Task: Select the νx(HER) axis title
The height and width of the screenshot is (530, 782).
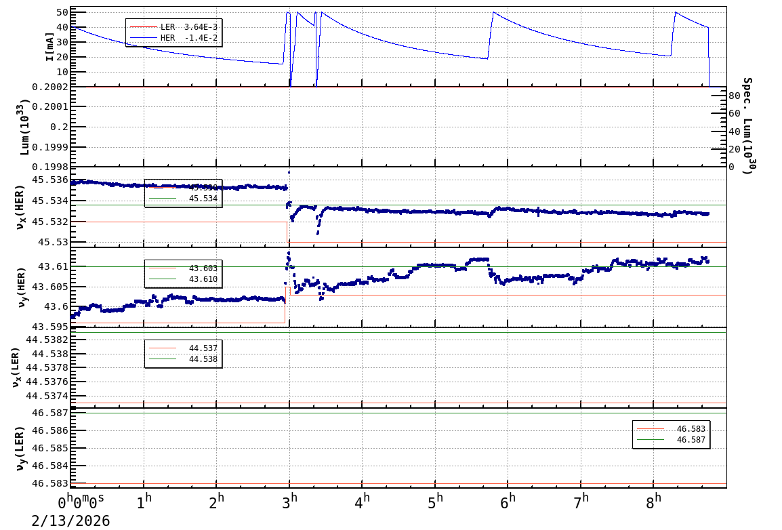Action: (21, 207)
